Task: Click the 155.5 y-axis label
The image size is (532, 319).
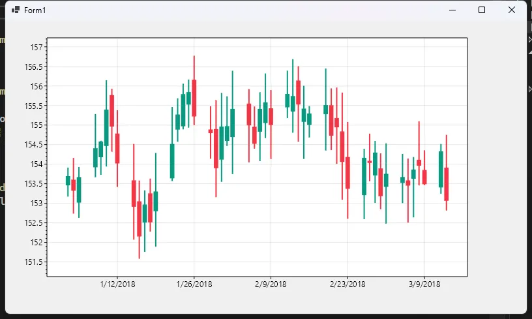Action: [34, 106]
